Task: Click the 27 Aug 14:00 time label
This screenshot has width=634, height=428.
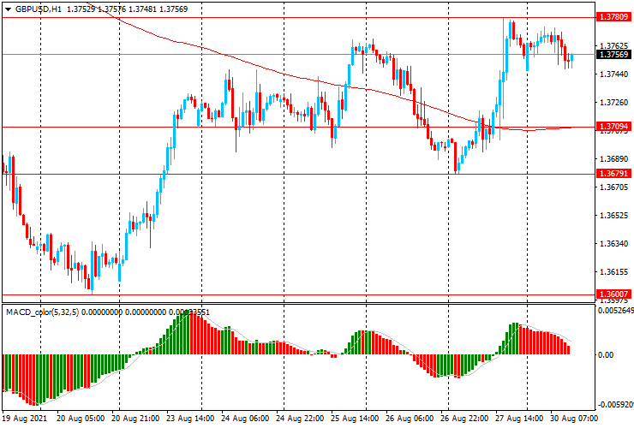Action: coord(519,418)
